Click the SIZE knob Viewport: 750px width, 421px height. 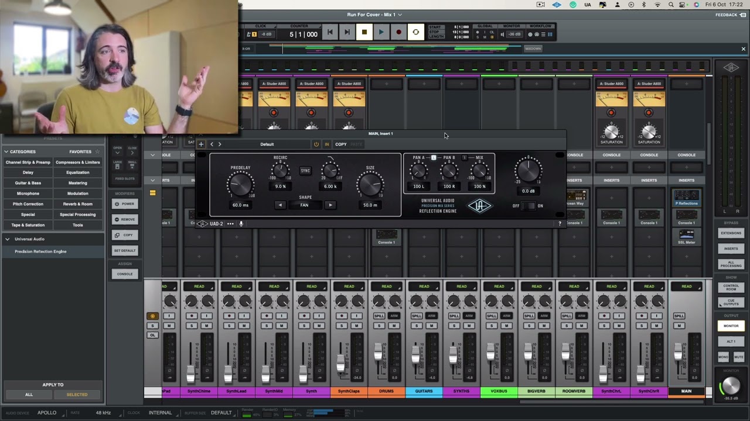click(370, 185)
